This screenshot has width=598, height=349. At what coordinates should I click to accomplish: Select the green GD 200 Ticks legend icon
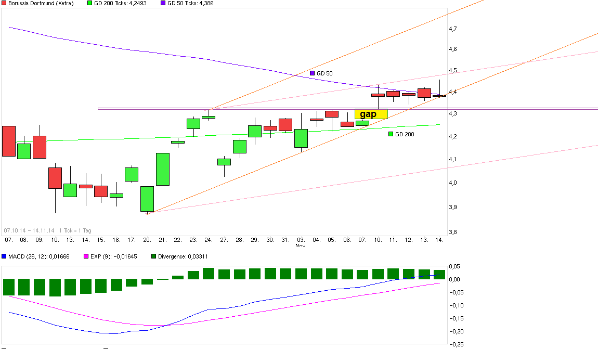88,3
